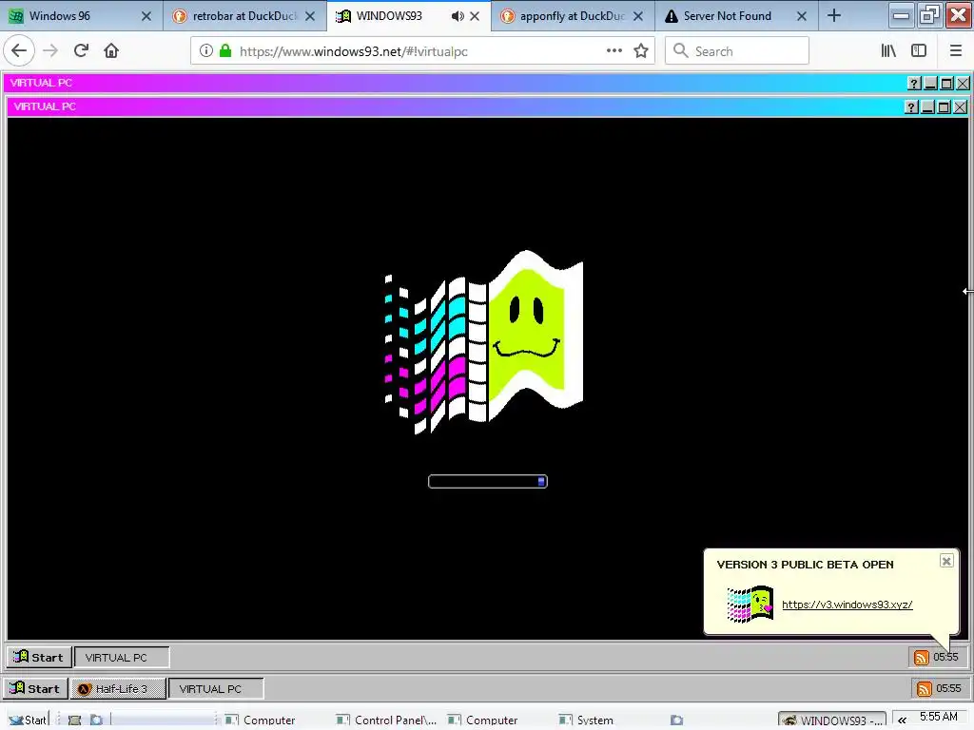Switch to the retrobar at DuckDuckGo tab

(244, 16)
